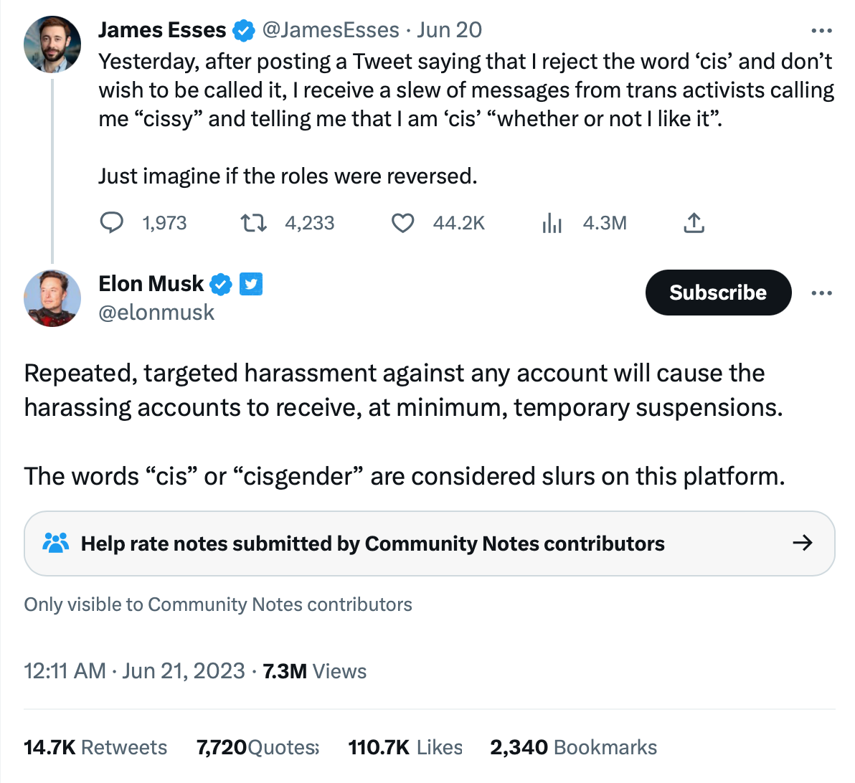The width and height of the screenshot is (855, 783).
Task: Click the 12:11 AM Jun 21, 2023 timestamp
Action: (x=135, y=671)
